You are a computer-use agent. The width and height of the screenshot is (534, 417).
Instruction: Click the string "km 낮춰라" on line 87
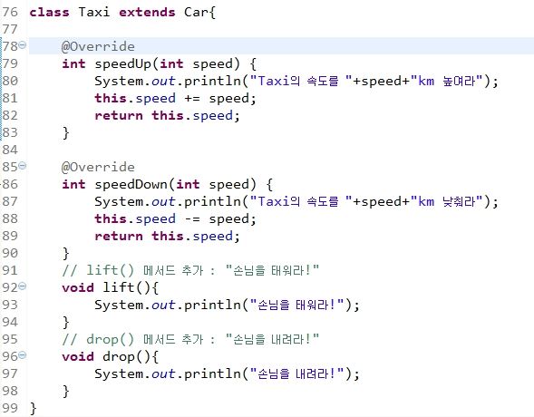(446, 201)
